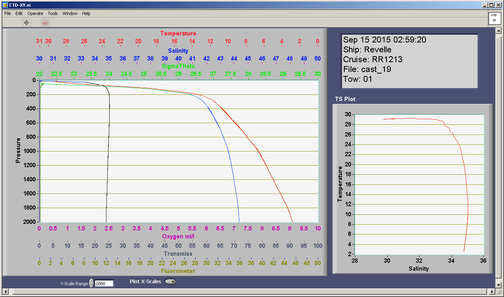The image size is (504, 297).
Task: Click the Y-Scale Range input field
Action: (x=104, y=283)
